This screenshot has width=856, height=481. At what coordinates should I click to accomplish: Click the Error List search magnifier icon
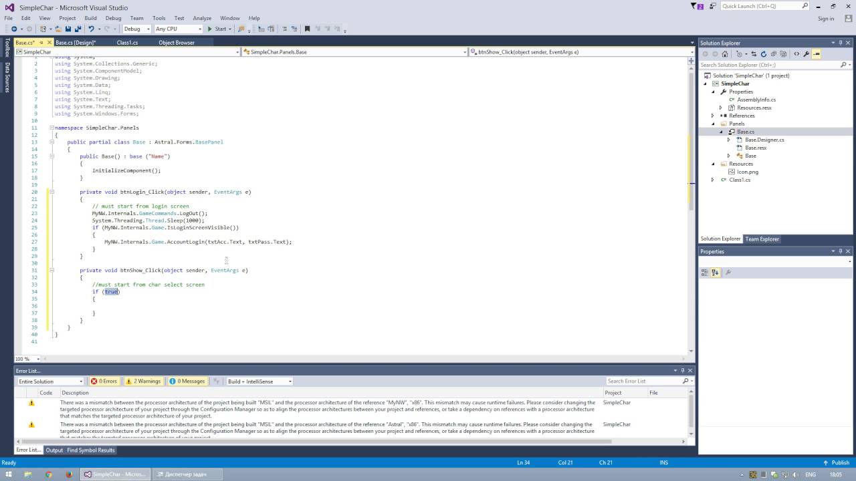click(x=685, y=381)
